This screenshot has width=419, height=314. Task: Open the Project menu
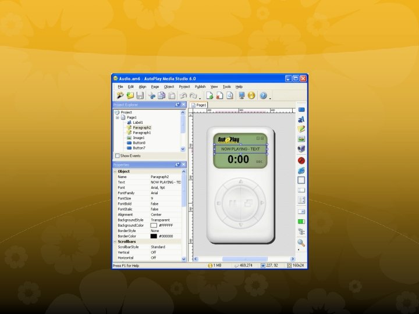[x=184, y=87]
